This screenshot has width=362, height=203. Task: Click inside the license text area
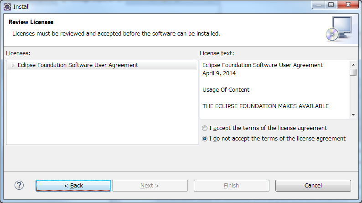tap(275, 89)
